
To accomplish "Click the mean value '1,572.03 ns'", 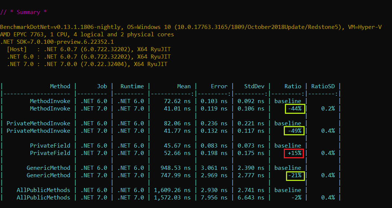I will (172, 197).
